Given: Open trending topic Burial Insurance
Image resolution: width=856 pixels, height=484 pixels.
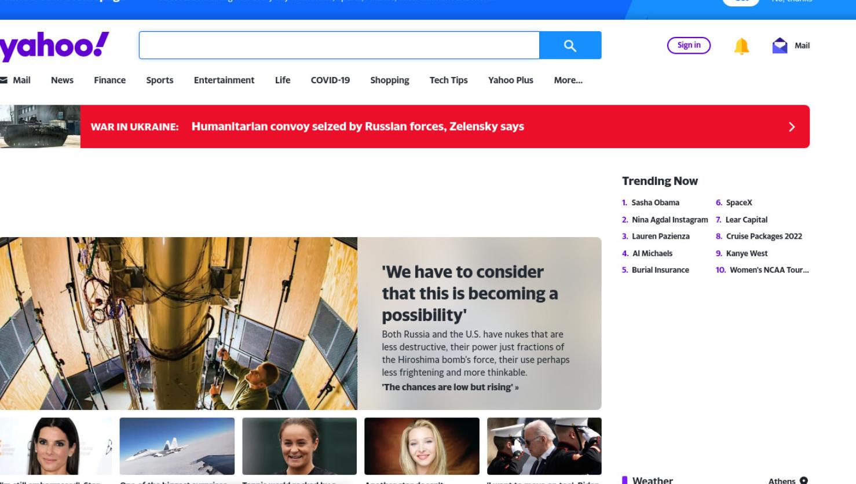Looking at the screenshot, I should click(660, 269).
